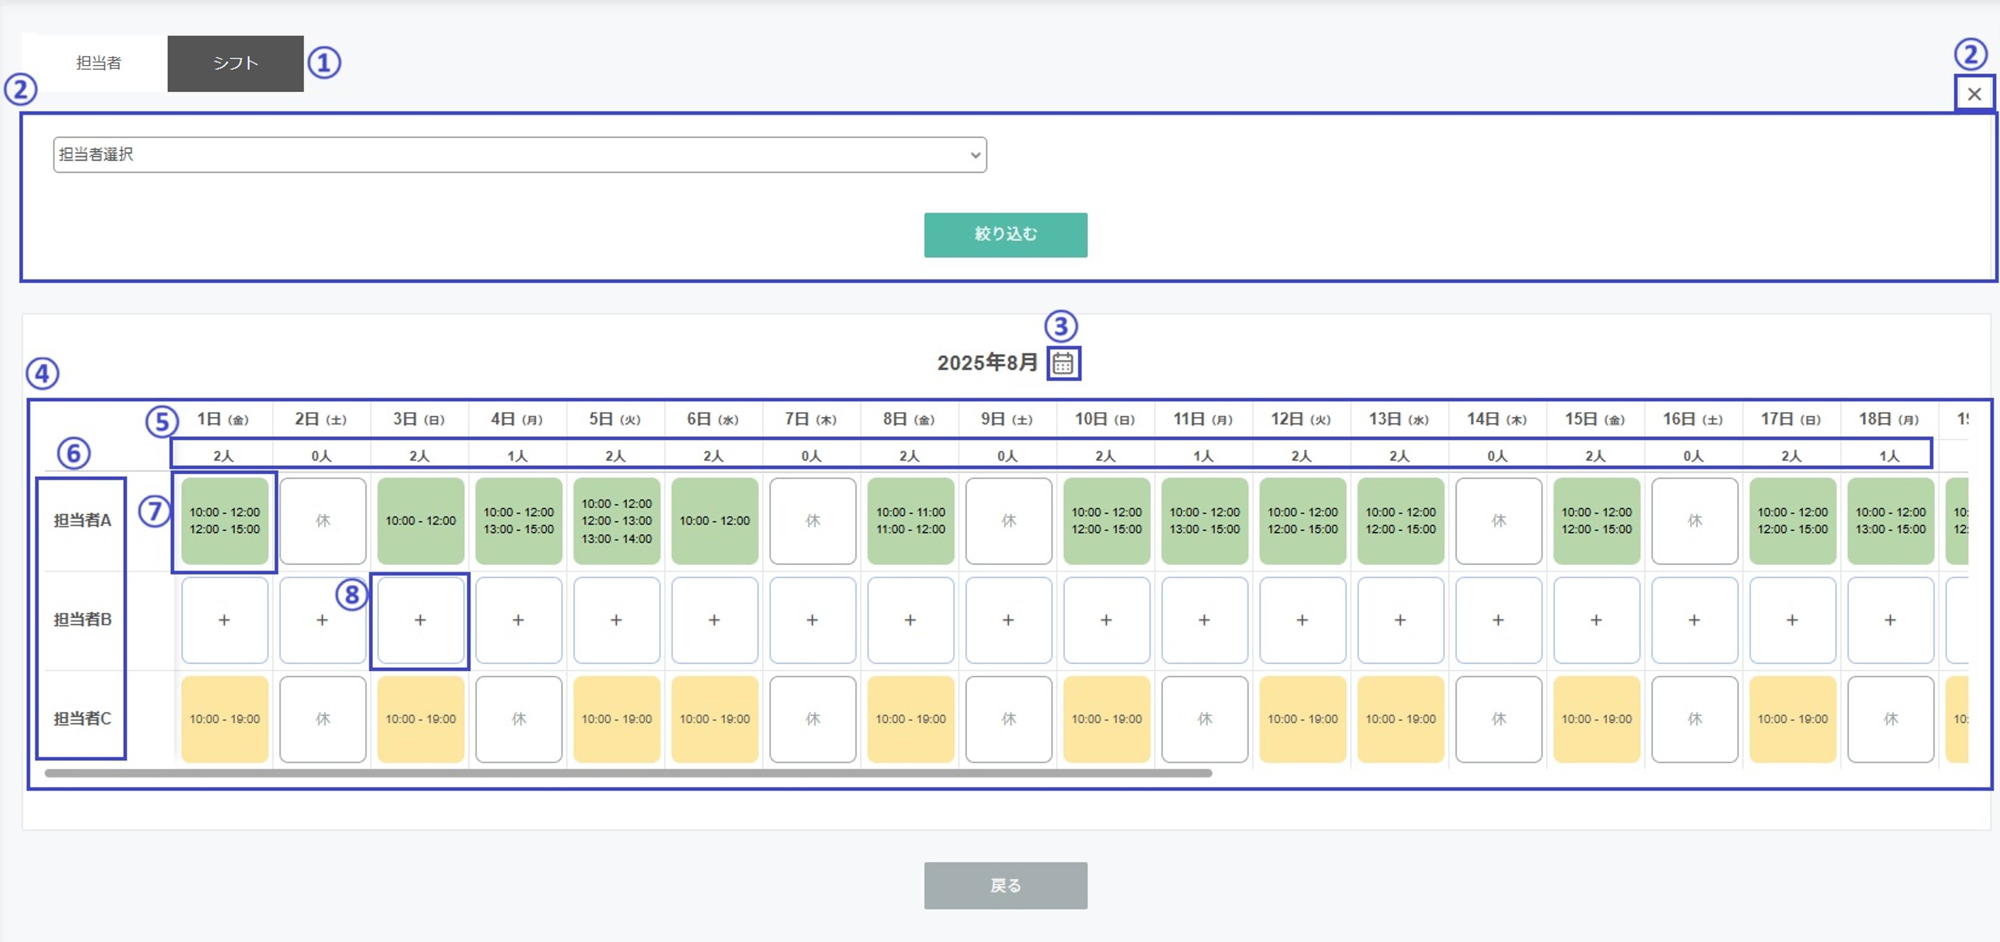The image size is (2000, 942).
Task: Open 担当者C rest cell on 11日
Action: (x=1204, y=719)
